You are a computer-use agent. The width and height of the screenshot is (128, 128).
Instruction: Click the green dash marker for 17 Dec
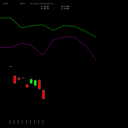point(23,78)
